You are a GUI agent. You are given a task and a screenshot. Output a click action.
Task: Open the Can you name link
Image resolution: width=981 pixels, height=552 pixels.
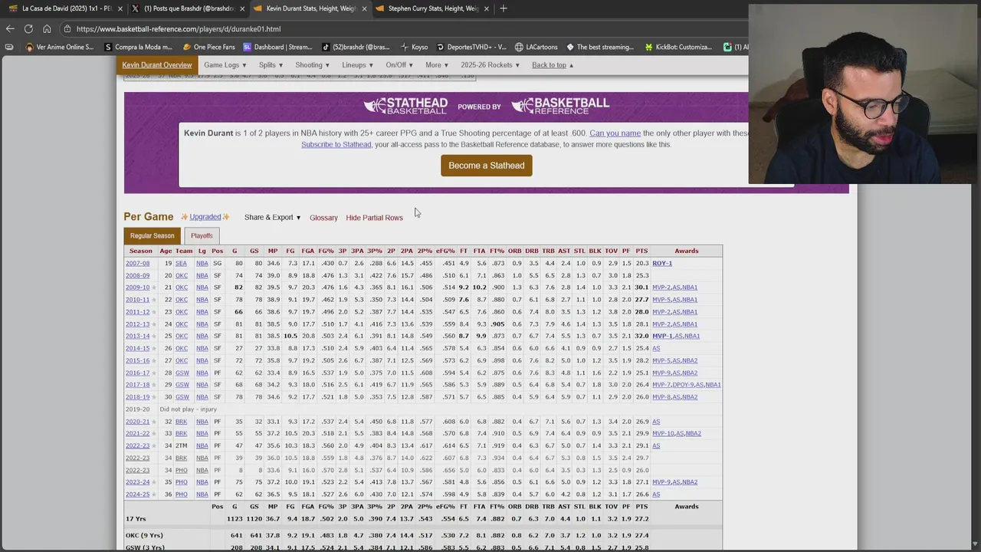pos(615,133)
